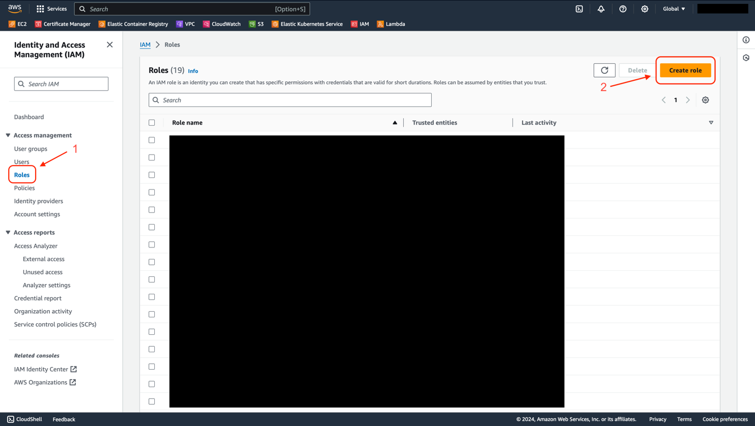Open the settings gear in top navigation
Screen dimensions: 755x426
(x=645, y=9)
